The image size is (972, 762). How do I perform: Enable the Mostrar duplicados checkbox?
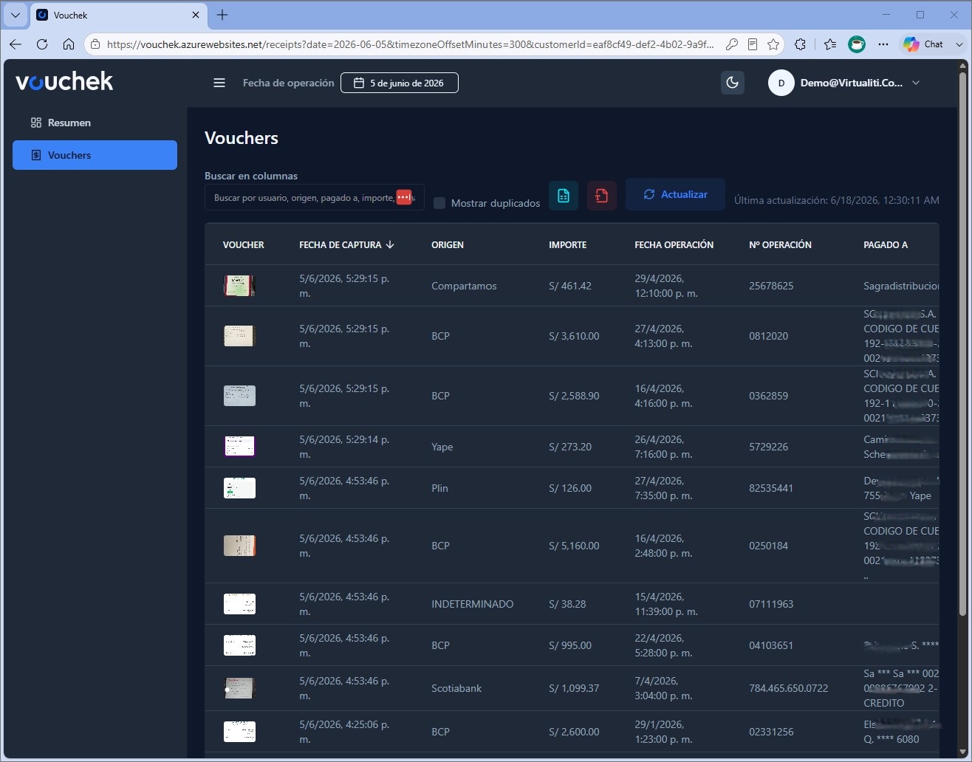pyautogui.click(x=439, y=203)
